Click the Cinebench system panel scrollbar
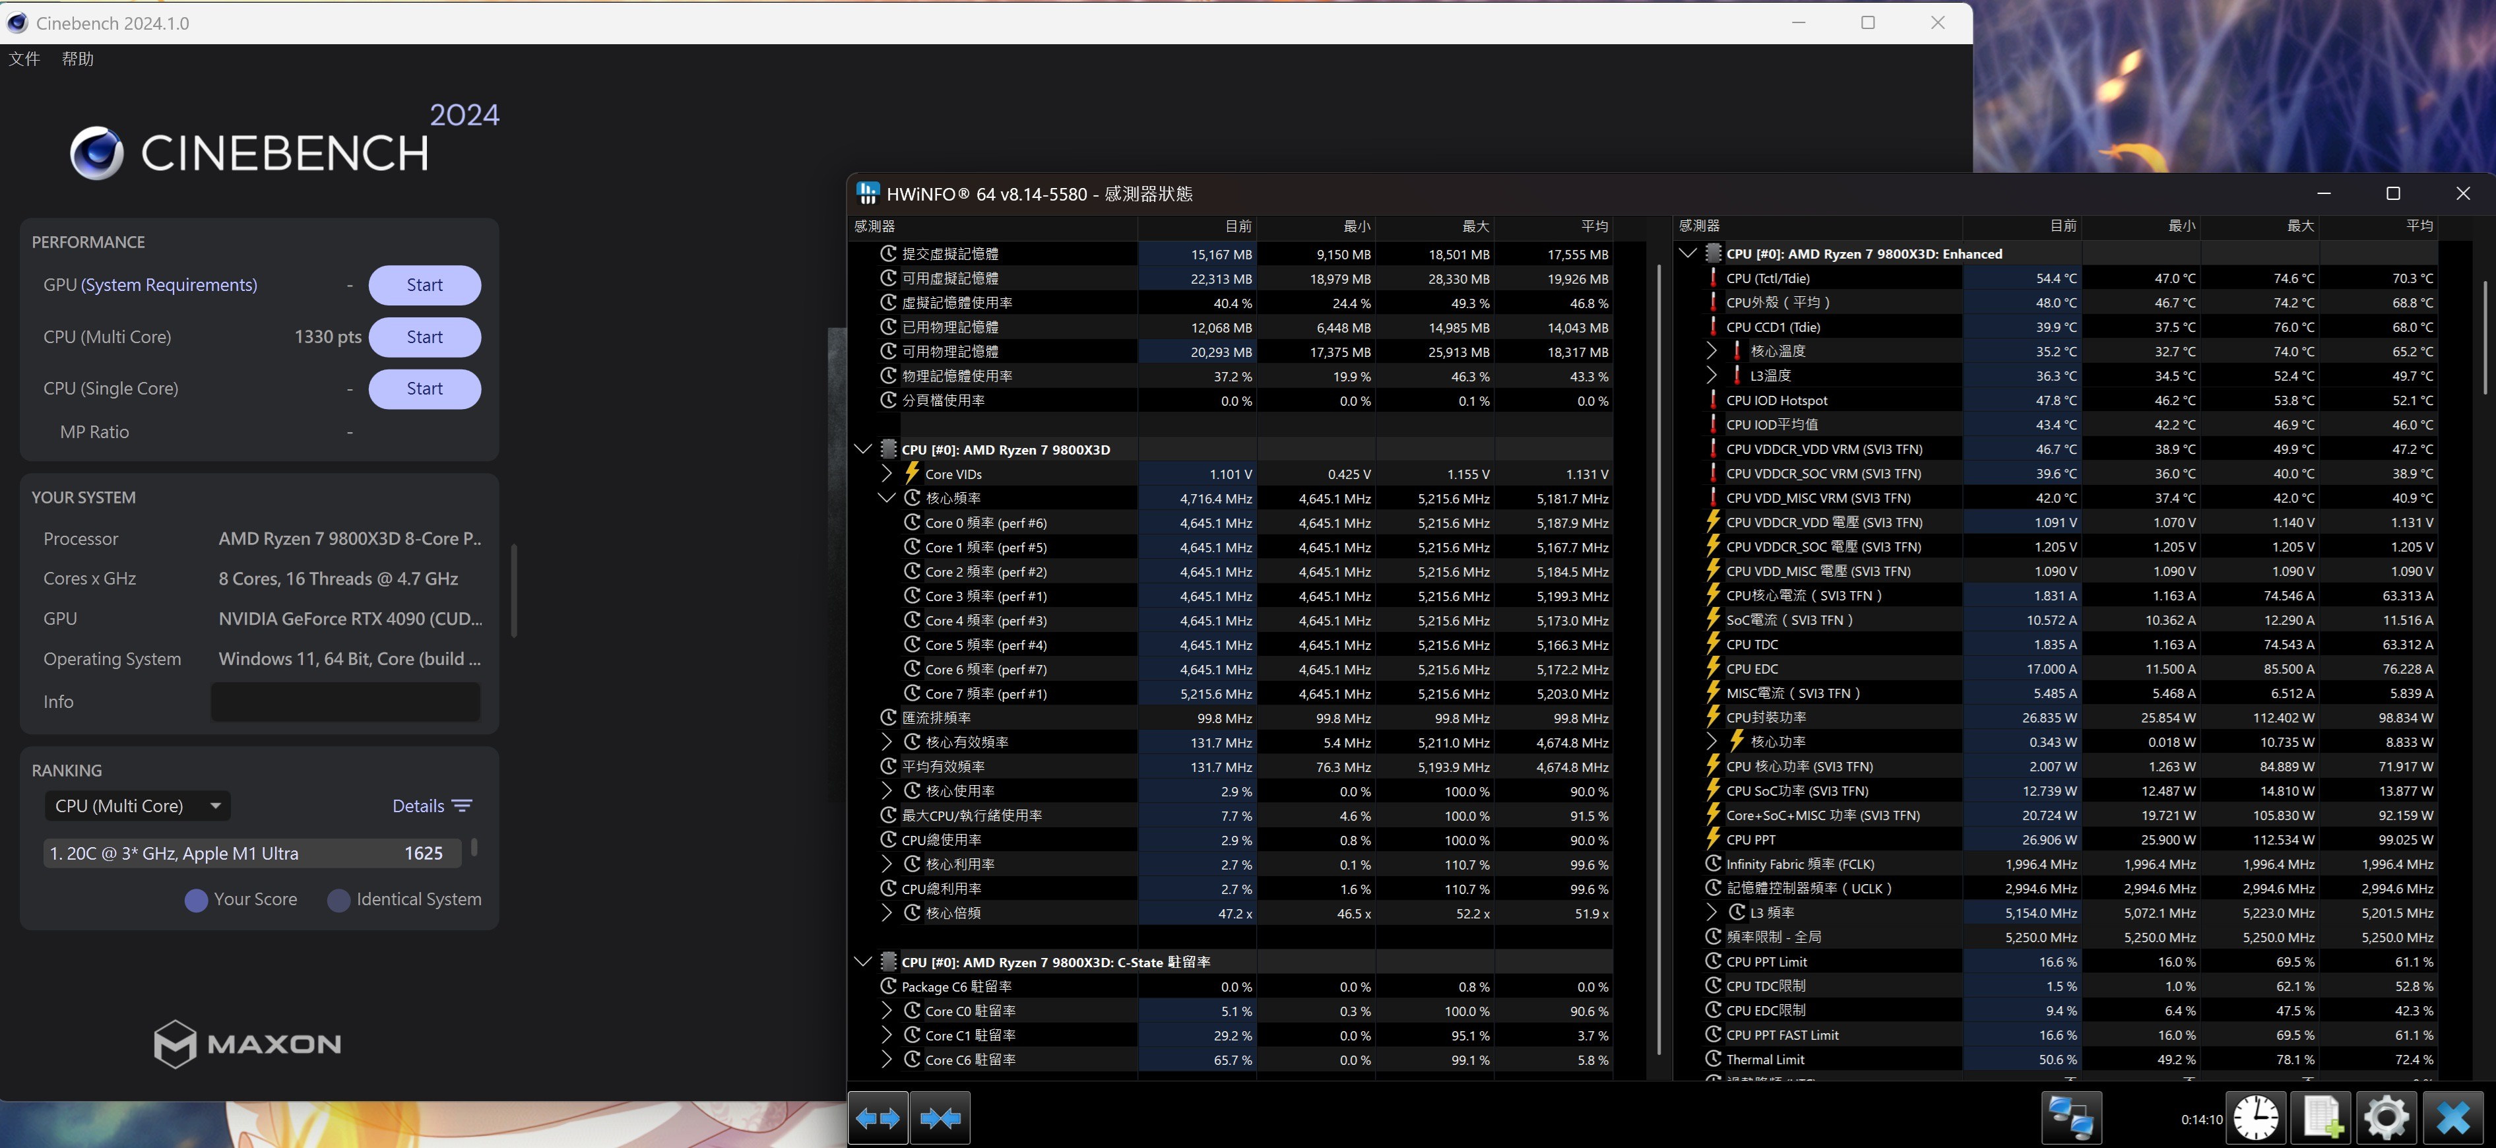2496x1148 pixels. point(513,591)
